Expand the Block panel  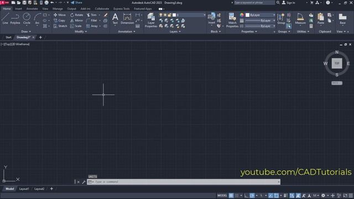[x=215, y=32]
